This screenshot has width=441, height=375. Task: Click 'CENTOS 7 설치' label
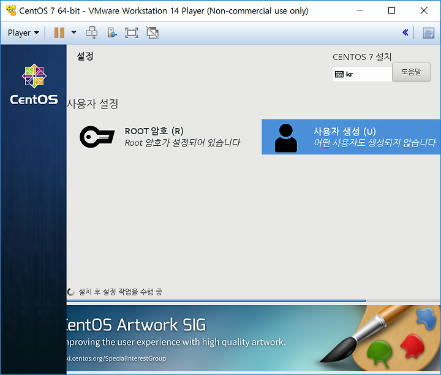(x=362, y=57)
